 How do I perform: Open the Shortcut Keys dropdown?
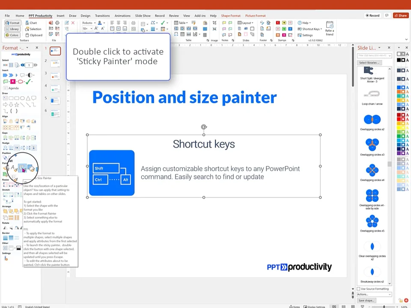click(x=310, y=29)
